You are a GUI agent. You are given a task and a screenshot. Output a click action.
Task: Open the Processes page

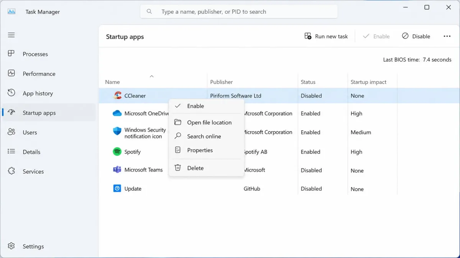pos(49,54)
